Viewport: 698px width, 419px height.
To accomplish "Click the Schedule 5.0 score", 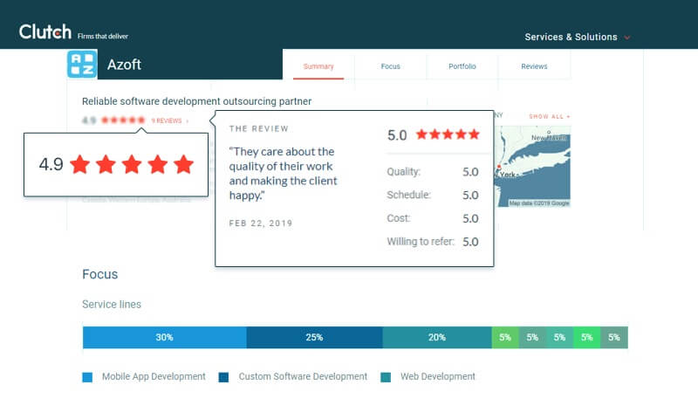I will pyautogui.click(x=470, y=196).
